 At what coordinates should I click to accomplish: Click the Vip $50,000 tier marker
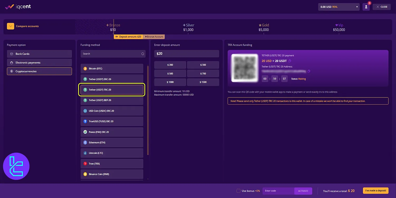click(x=339, y=27)
